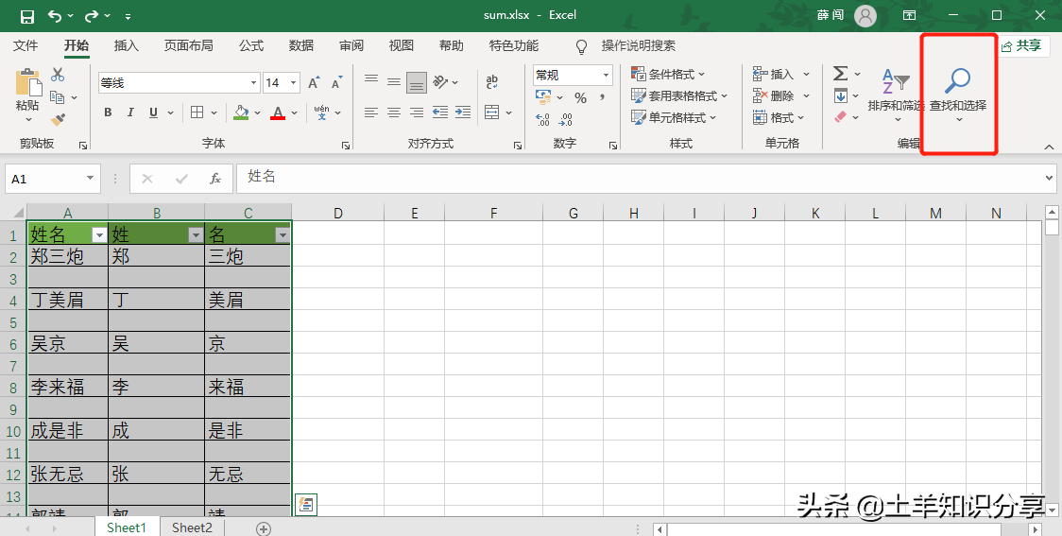
Task: Apply comma thousands separator style
Action: click(603, 98)
